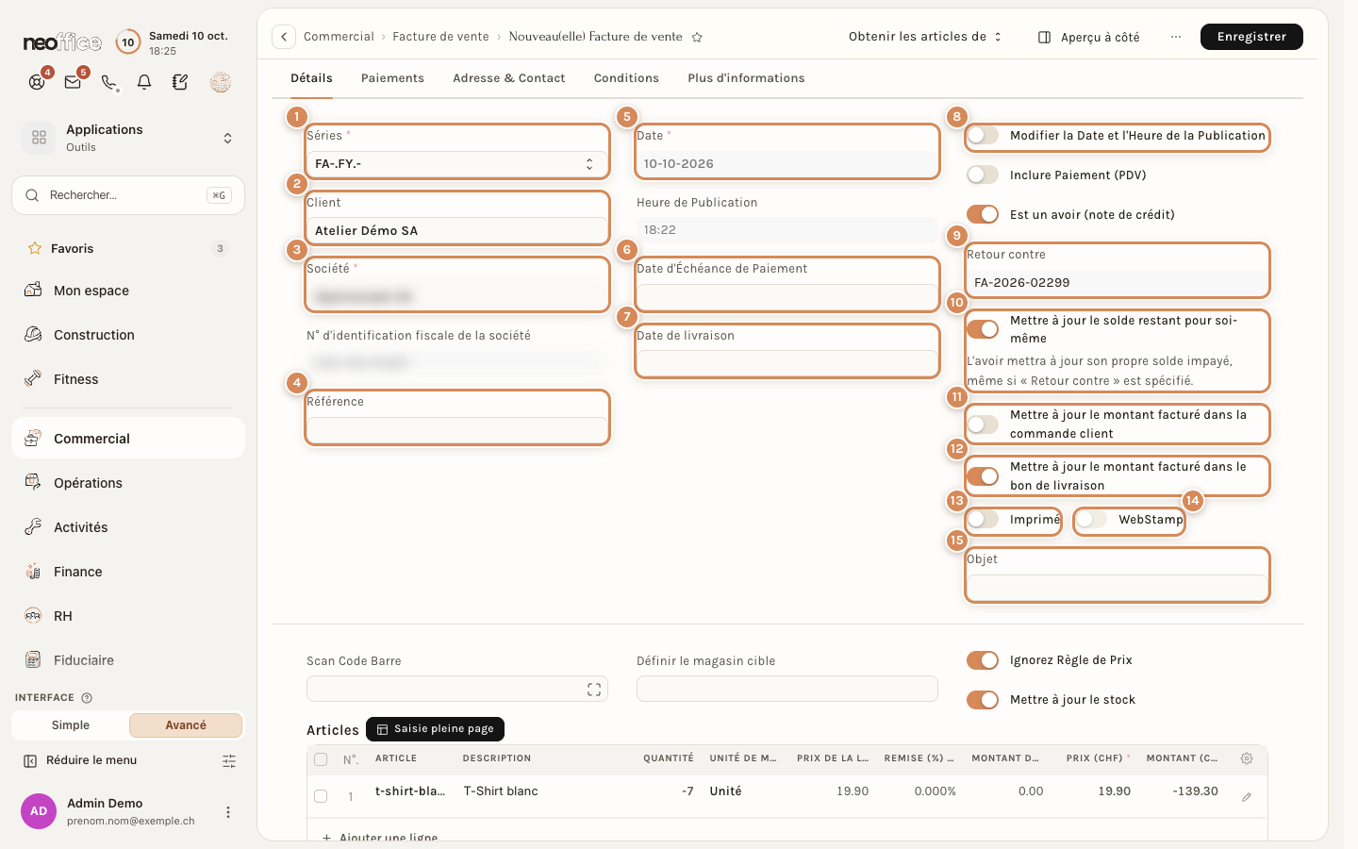This screenshot has width=1358, height=849.
Task: Click the Interface help question mark icon
Action: pos(87,698)
